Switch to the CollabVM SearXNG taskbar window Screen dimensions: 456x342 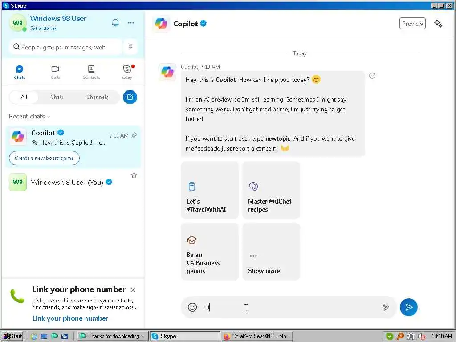[257, 336]
